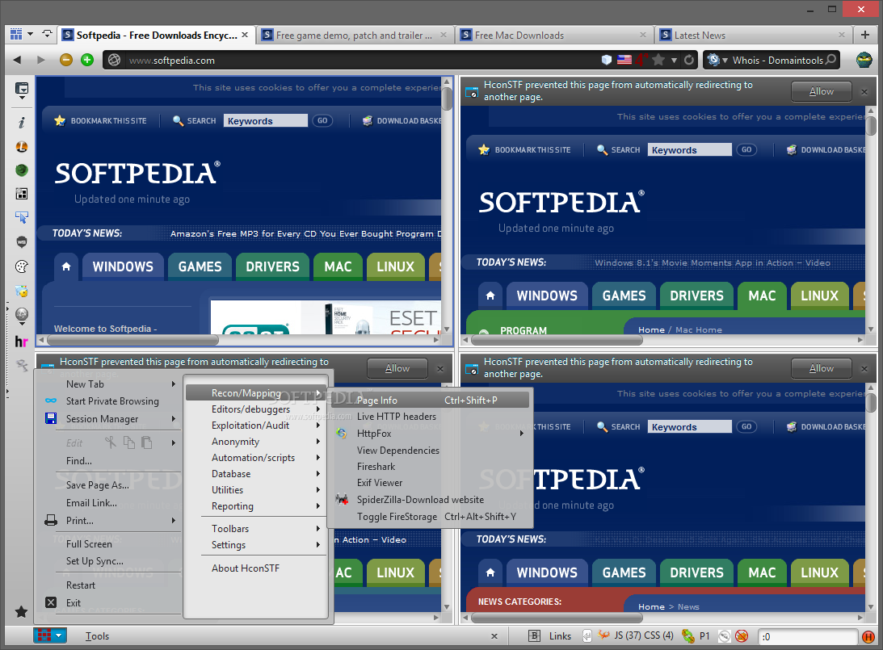Click the green swirl sidebar icon

tap(21, 170)
